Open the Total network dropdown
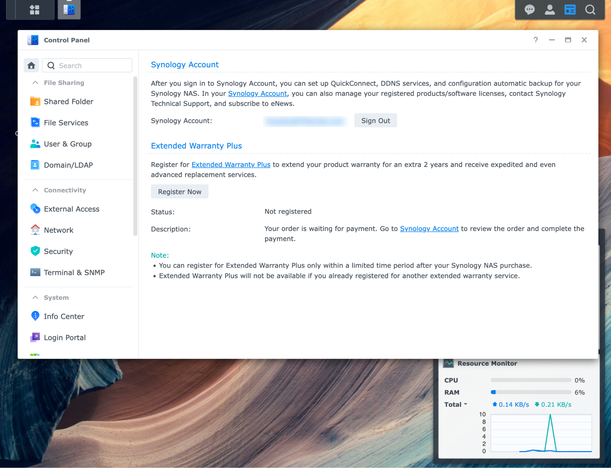Screen dimensions: 611x468 [x=456, y=404]
